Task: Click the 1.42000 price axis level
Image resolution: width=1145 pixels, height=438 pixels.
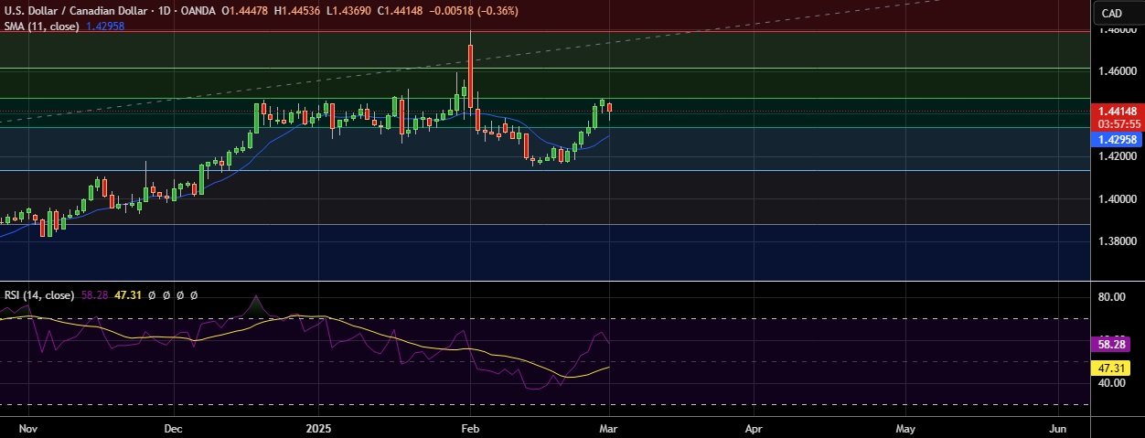Action: click(1118, 156)
